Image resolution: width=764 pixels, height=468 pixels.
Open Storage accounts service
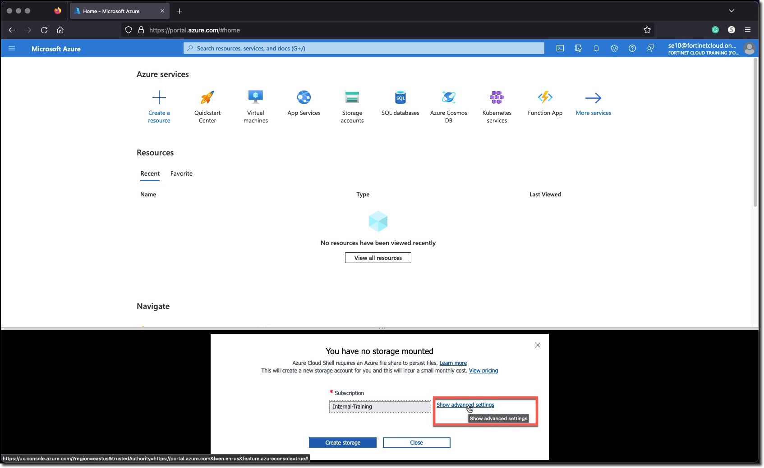[x=352, y=106]
